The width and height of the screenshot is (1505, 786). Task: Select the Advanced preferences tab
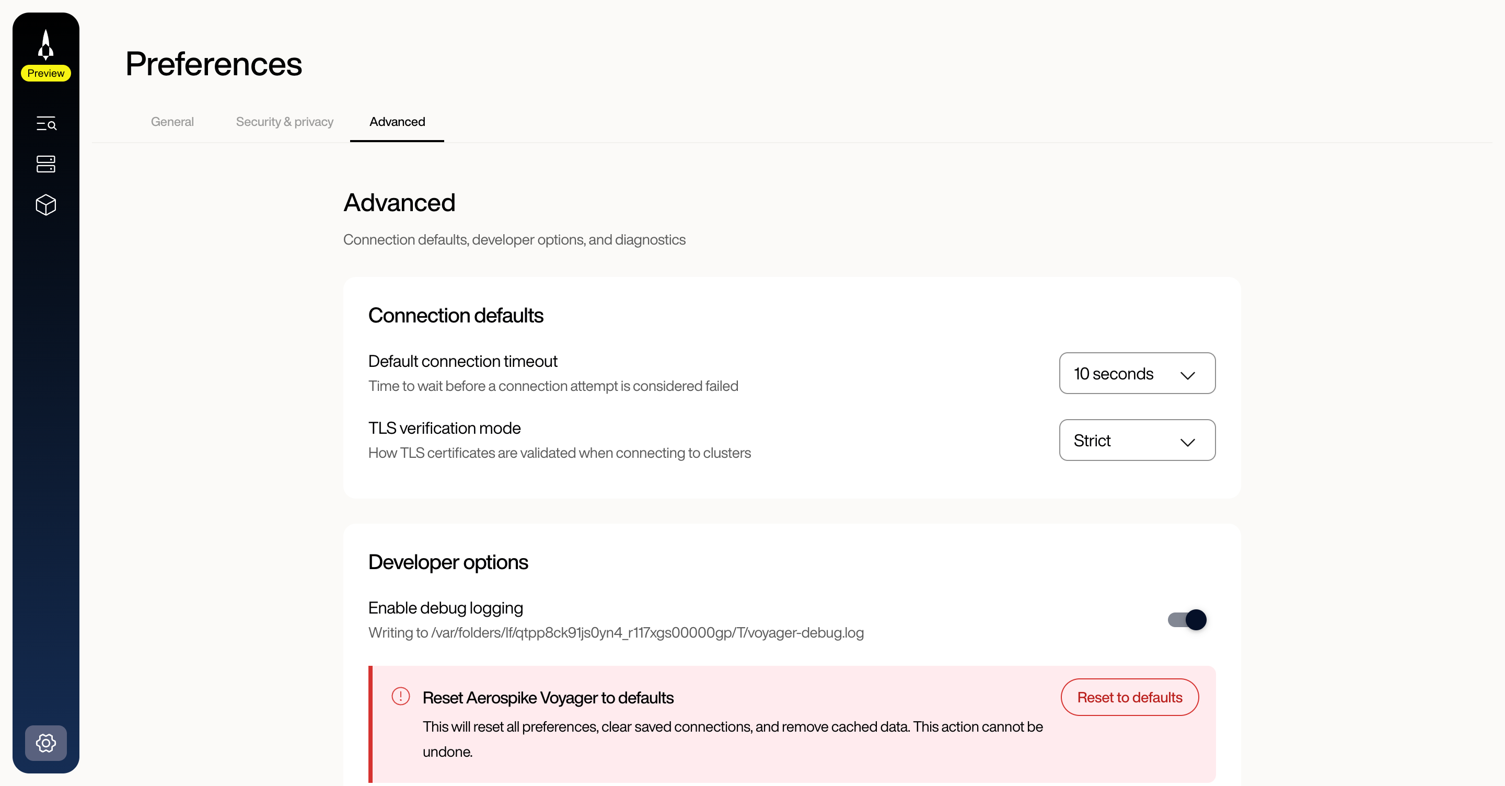click(x=397, y=122)
